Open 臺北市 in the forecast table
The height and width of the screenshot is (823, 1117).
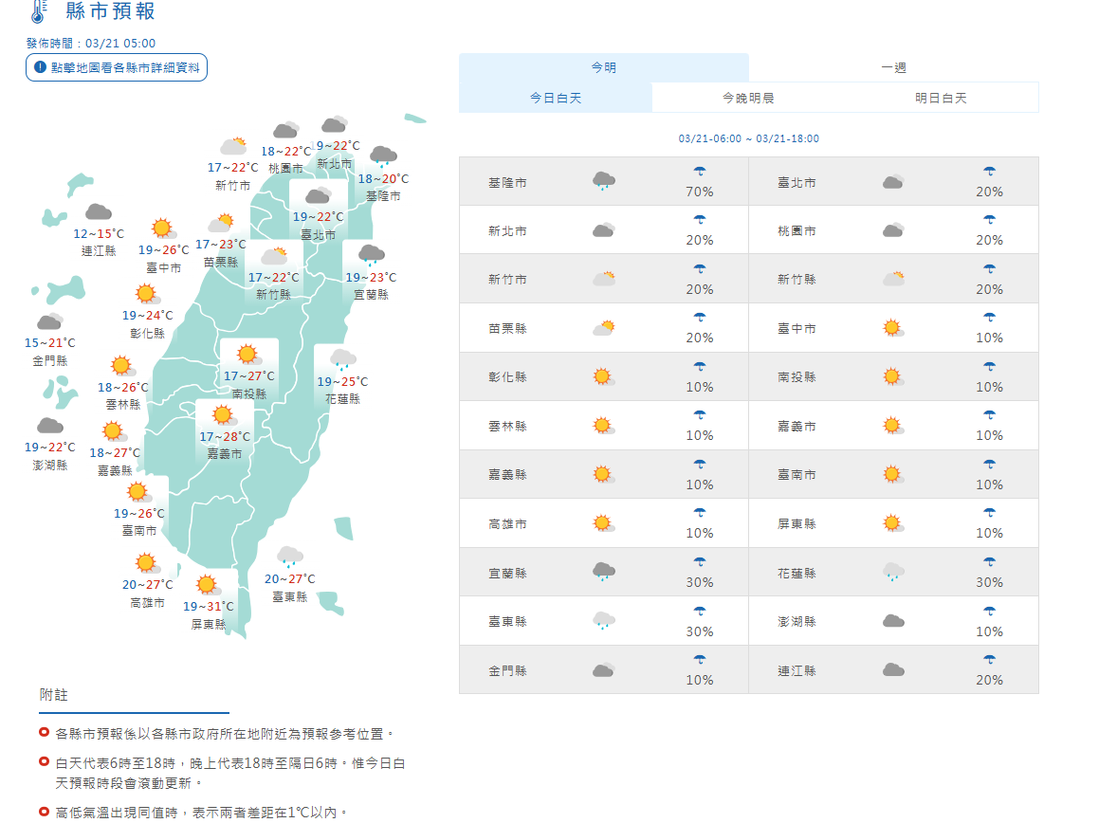click(x=797, y=182)
